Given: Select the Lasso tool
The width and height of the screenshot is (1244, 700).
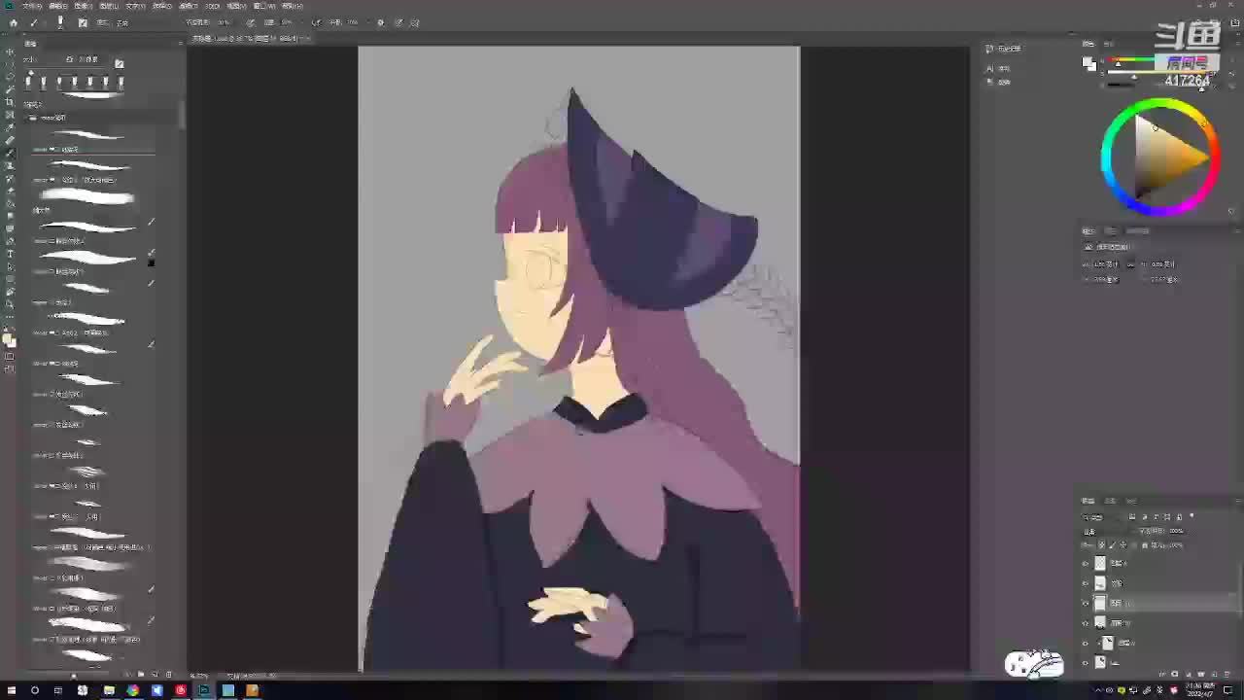Looking at the screenshot, I should [x=10, y=78].
